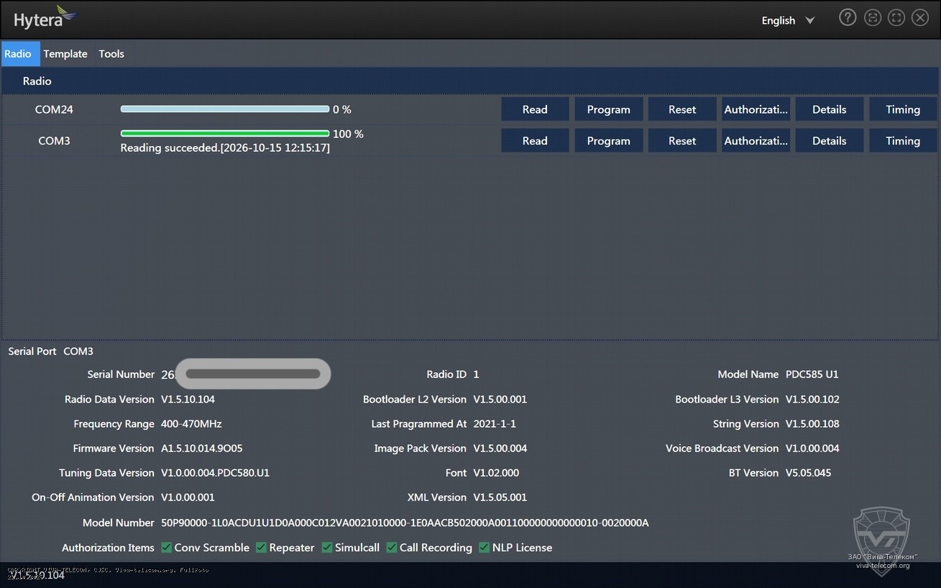Viewport: 941px width, 588px height.
Task: Open the help question mark icon
Action: [x=848, y=18]
